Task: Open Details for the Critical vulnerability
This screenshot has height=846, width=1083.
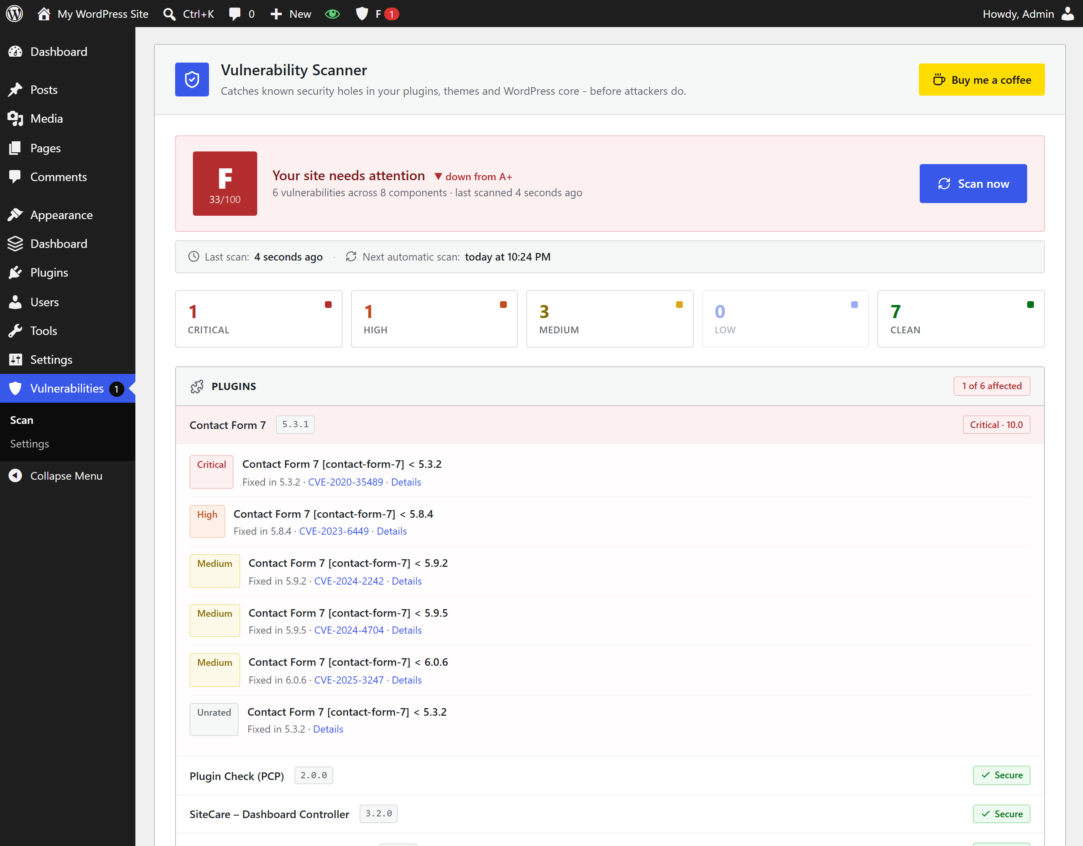Action: tap(406, 482)
